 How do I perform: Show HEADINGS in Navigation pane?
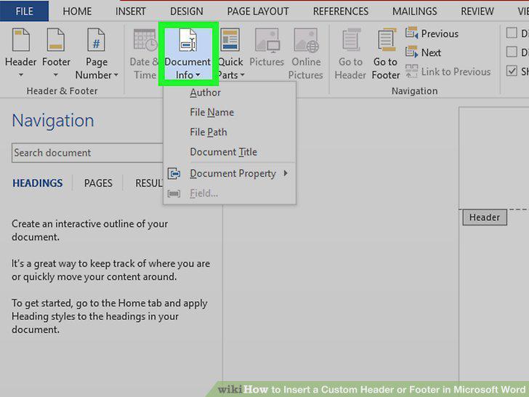(38, 183)
